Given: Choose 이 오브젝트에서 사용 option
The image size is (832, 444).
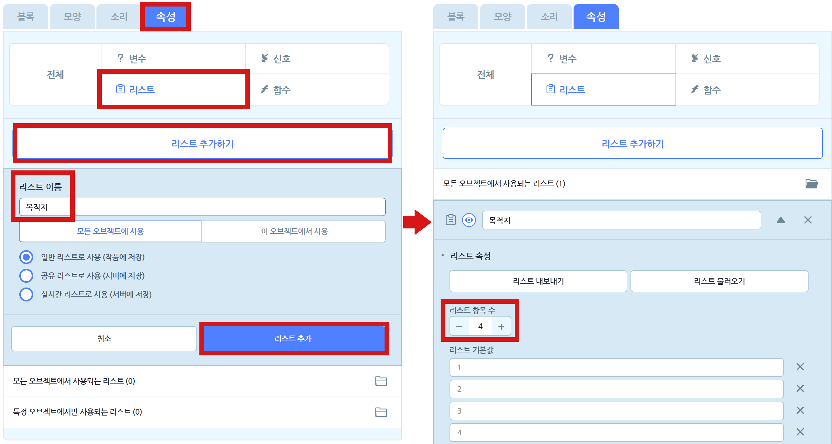Looking at the screenshot, I should point(293,231).
